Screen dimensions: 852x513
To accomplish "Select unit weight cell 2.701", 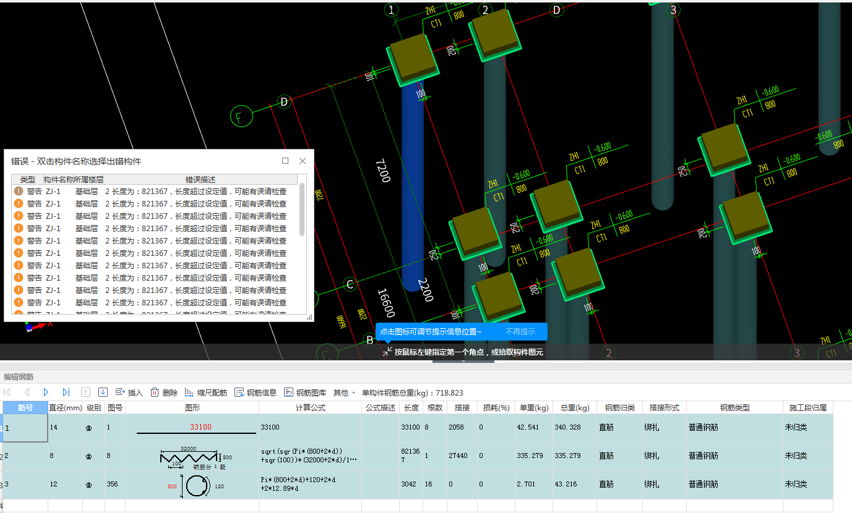I will point(535,485).
